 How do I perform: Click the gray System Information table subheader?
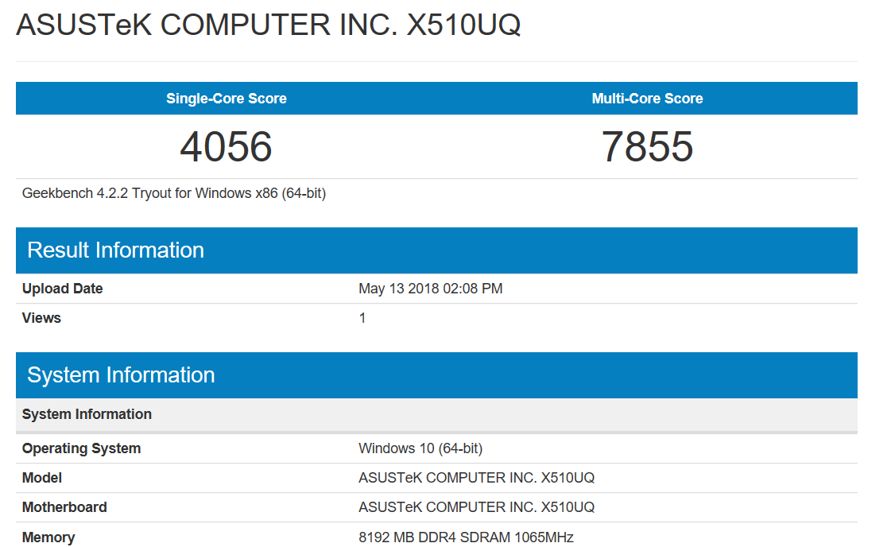(x=87, y=414)
